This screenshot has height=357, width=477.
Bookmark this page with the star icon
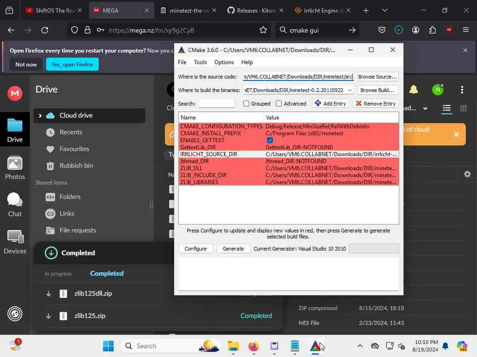tap(263, 30)
